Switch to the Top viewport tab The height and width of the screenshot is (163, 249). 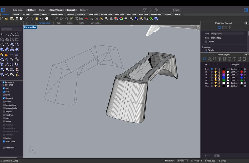59,23
